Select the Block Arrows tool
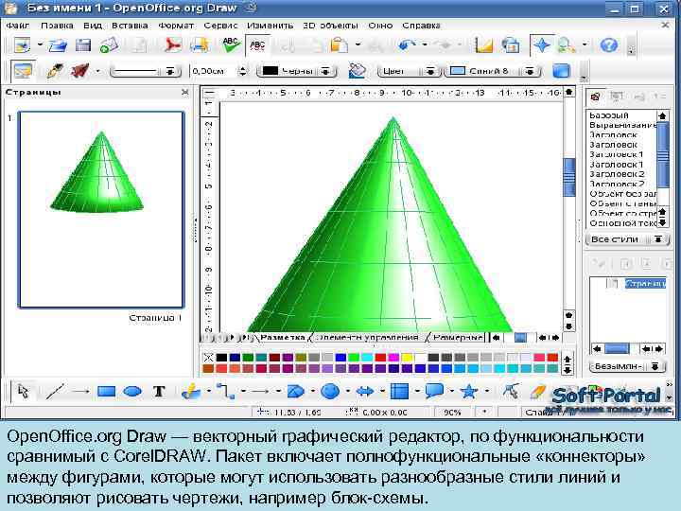The height and width of the screenshot is (511, 681). click(x=365, y=392)
